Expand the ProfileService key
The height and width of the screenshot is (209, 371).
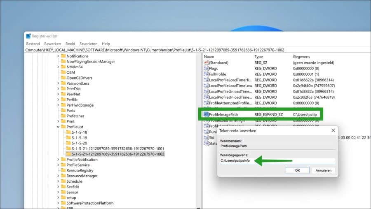click(x=58, y=165)
